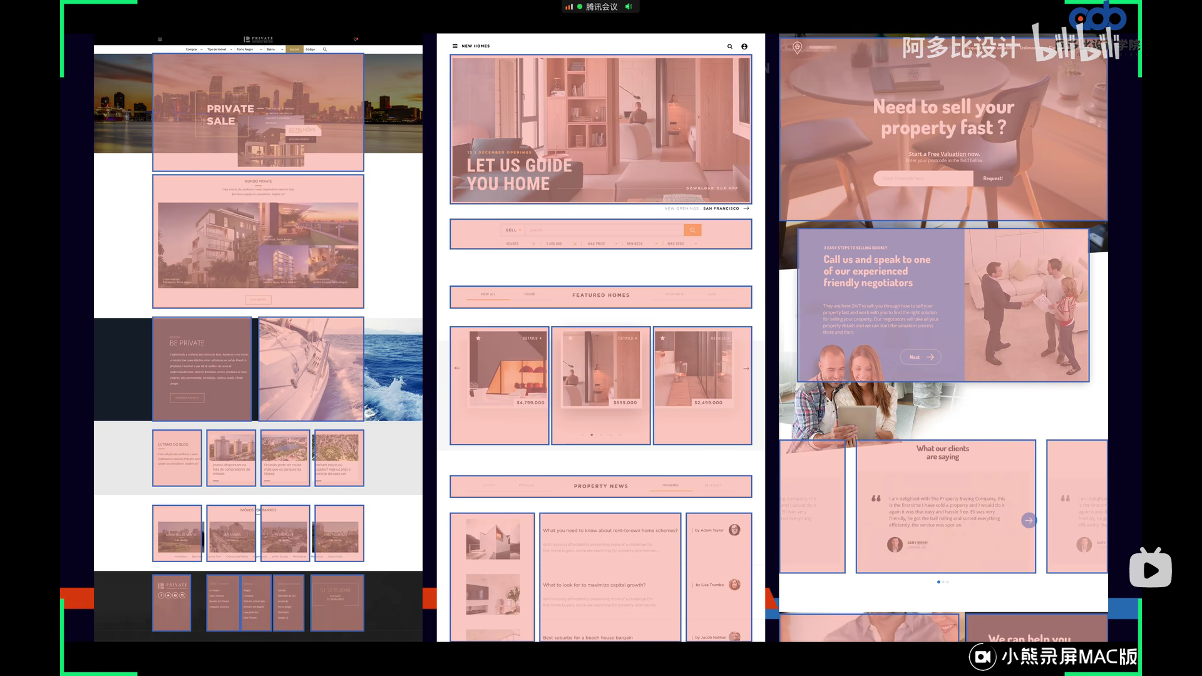
Task: Click the gold BUSCAR button
Action: pyautogui.click(x=294, y=49)
